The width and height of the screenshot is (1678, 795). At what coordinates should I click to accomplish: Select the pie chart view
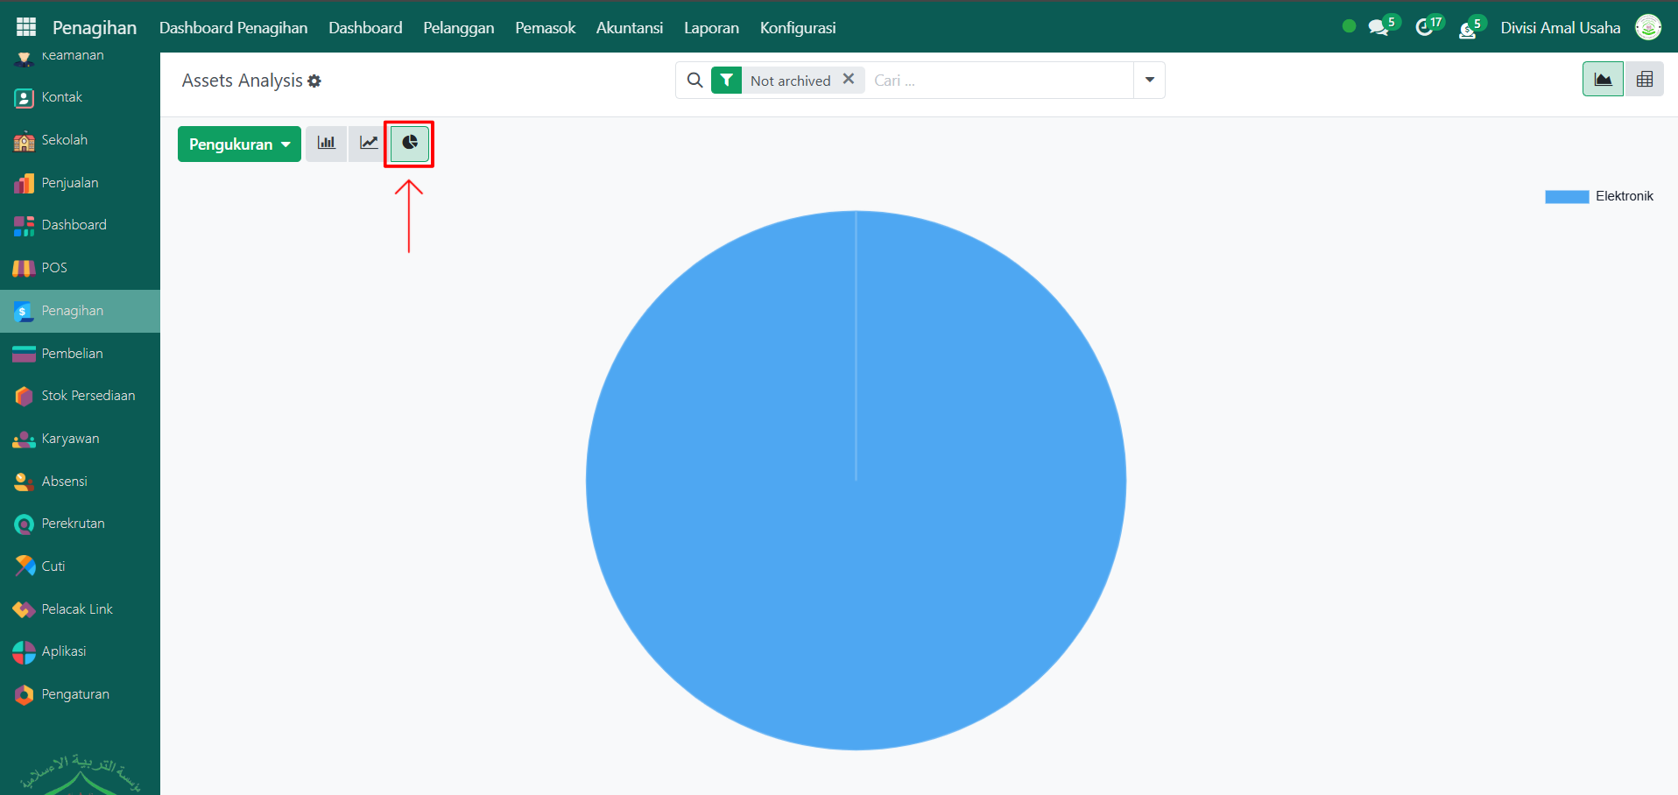pos(409,144)
